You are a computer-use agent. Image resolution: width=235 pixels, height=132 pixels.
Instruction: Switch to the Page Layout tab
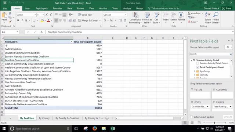click(x=41, y=8)
